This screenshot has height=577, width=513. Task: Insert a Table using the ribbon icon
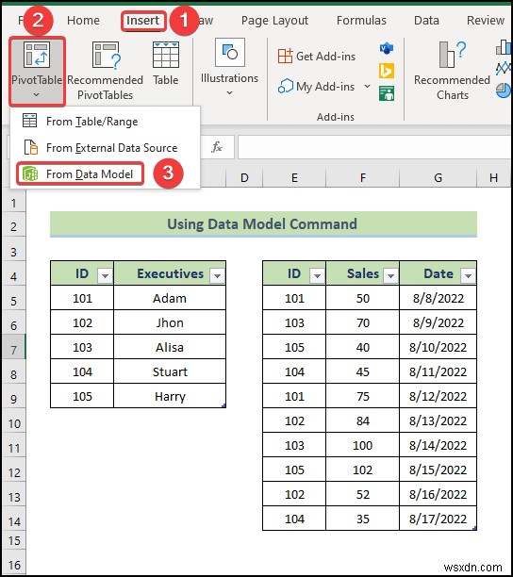coord(166,55)
